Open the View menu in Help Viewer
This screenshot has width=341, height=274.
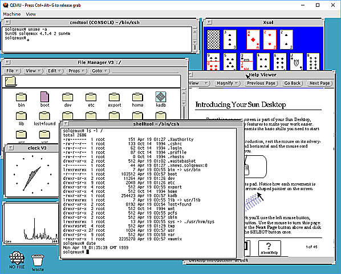click(198, 83)
